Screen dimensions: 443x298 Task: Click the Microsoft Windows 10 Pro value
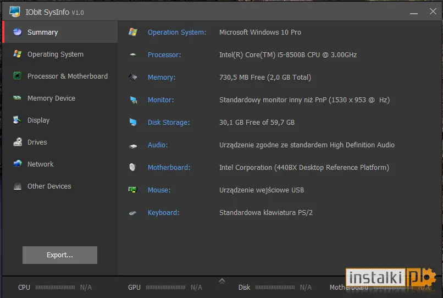(x=260, y=32)
